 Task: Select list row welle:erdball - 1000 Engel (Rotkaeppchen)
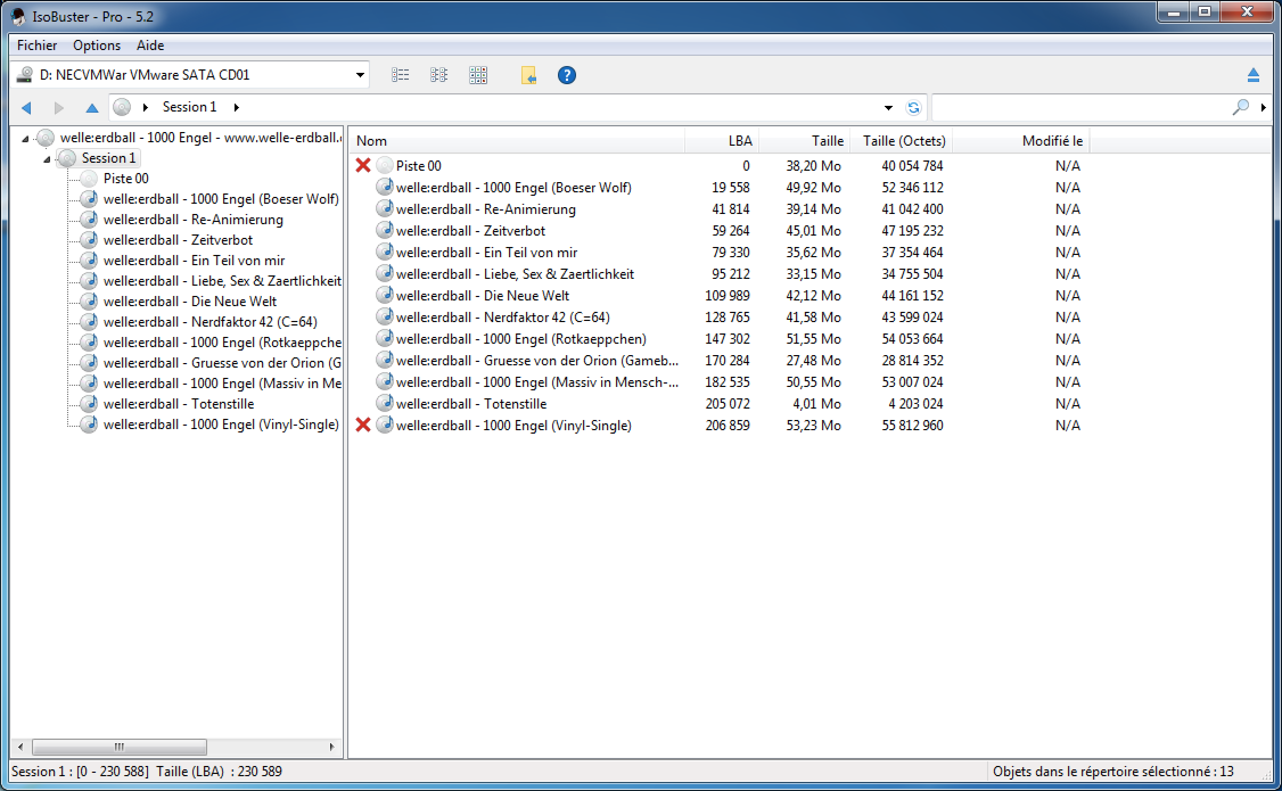coord(521,339)
